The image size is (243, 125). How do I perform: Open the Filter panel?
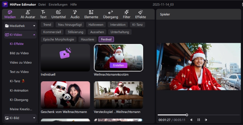pyautogui.click(x=127, y=14)
